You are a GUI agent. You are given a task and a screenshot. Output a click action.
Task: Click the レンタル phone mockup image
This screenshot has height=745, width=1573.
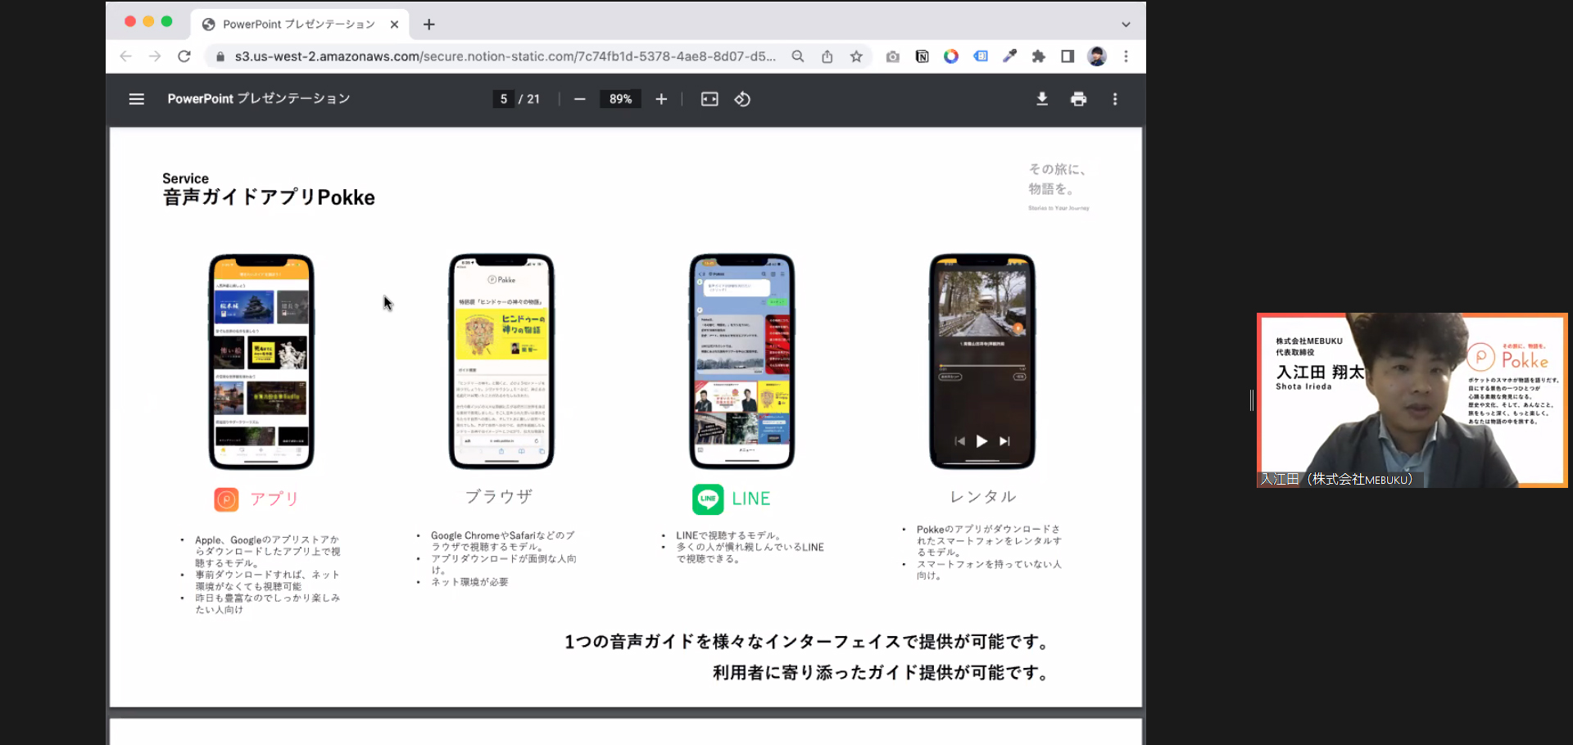point(982,361)
